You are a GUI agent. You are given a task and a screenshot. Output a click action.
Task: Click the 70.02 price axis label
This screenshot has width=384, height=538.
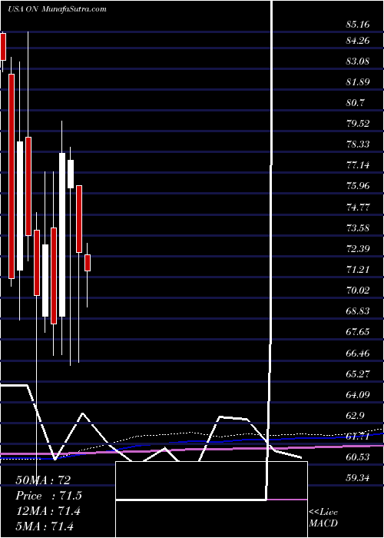[x=358, y=291]
